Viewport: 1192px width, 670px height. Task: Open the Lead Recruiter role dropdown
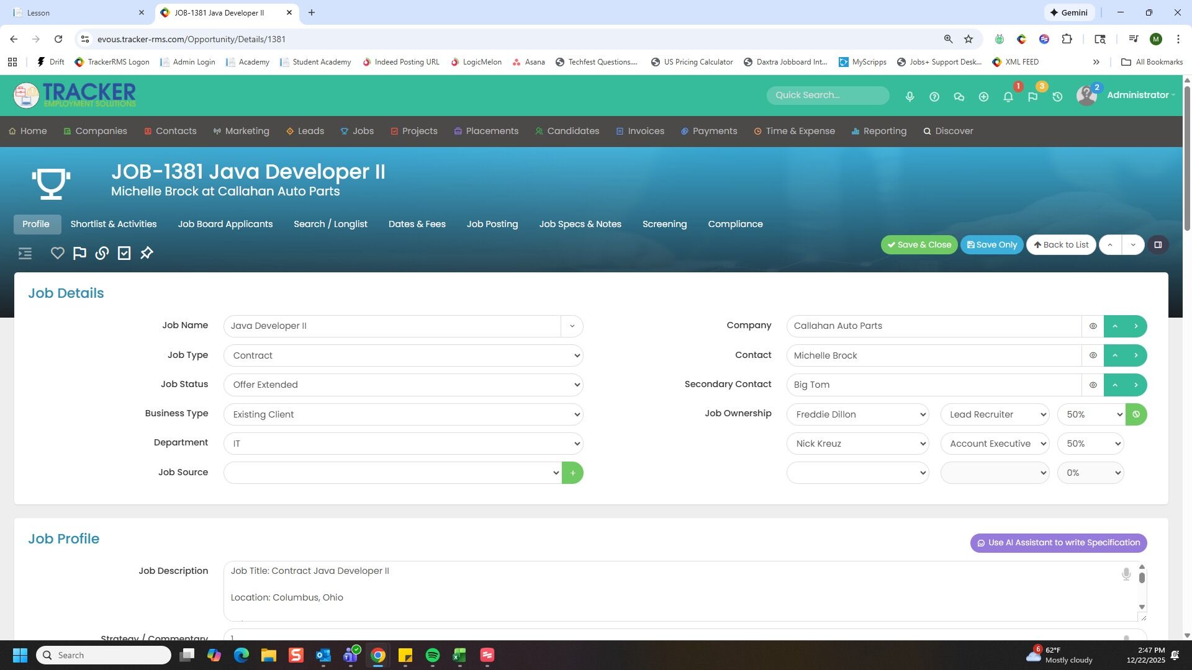[x=995, y=414]
